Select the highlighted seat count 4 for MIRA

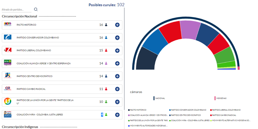[x=102, y=115]
